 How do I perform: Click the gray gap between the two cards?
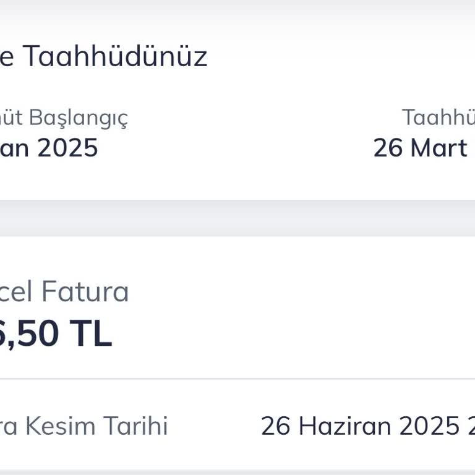tap(237, 218)
